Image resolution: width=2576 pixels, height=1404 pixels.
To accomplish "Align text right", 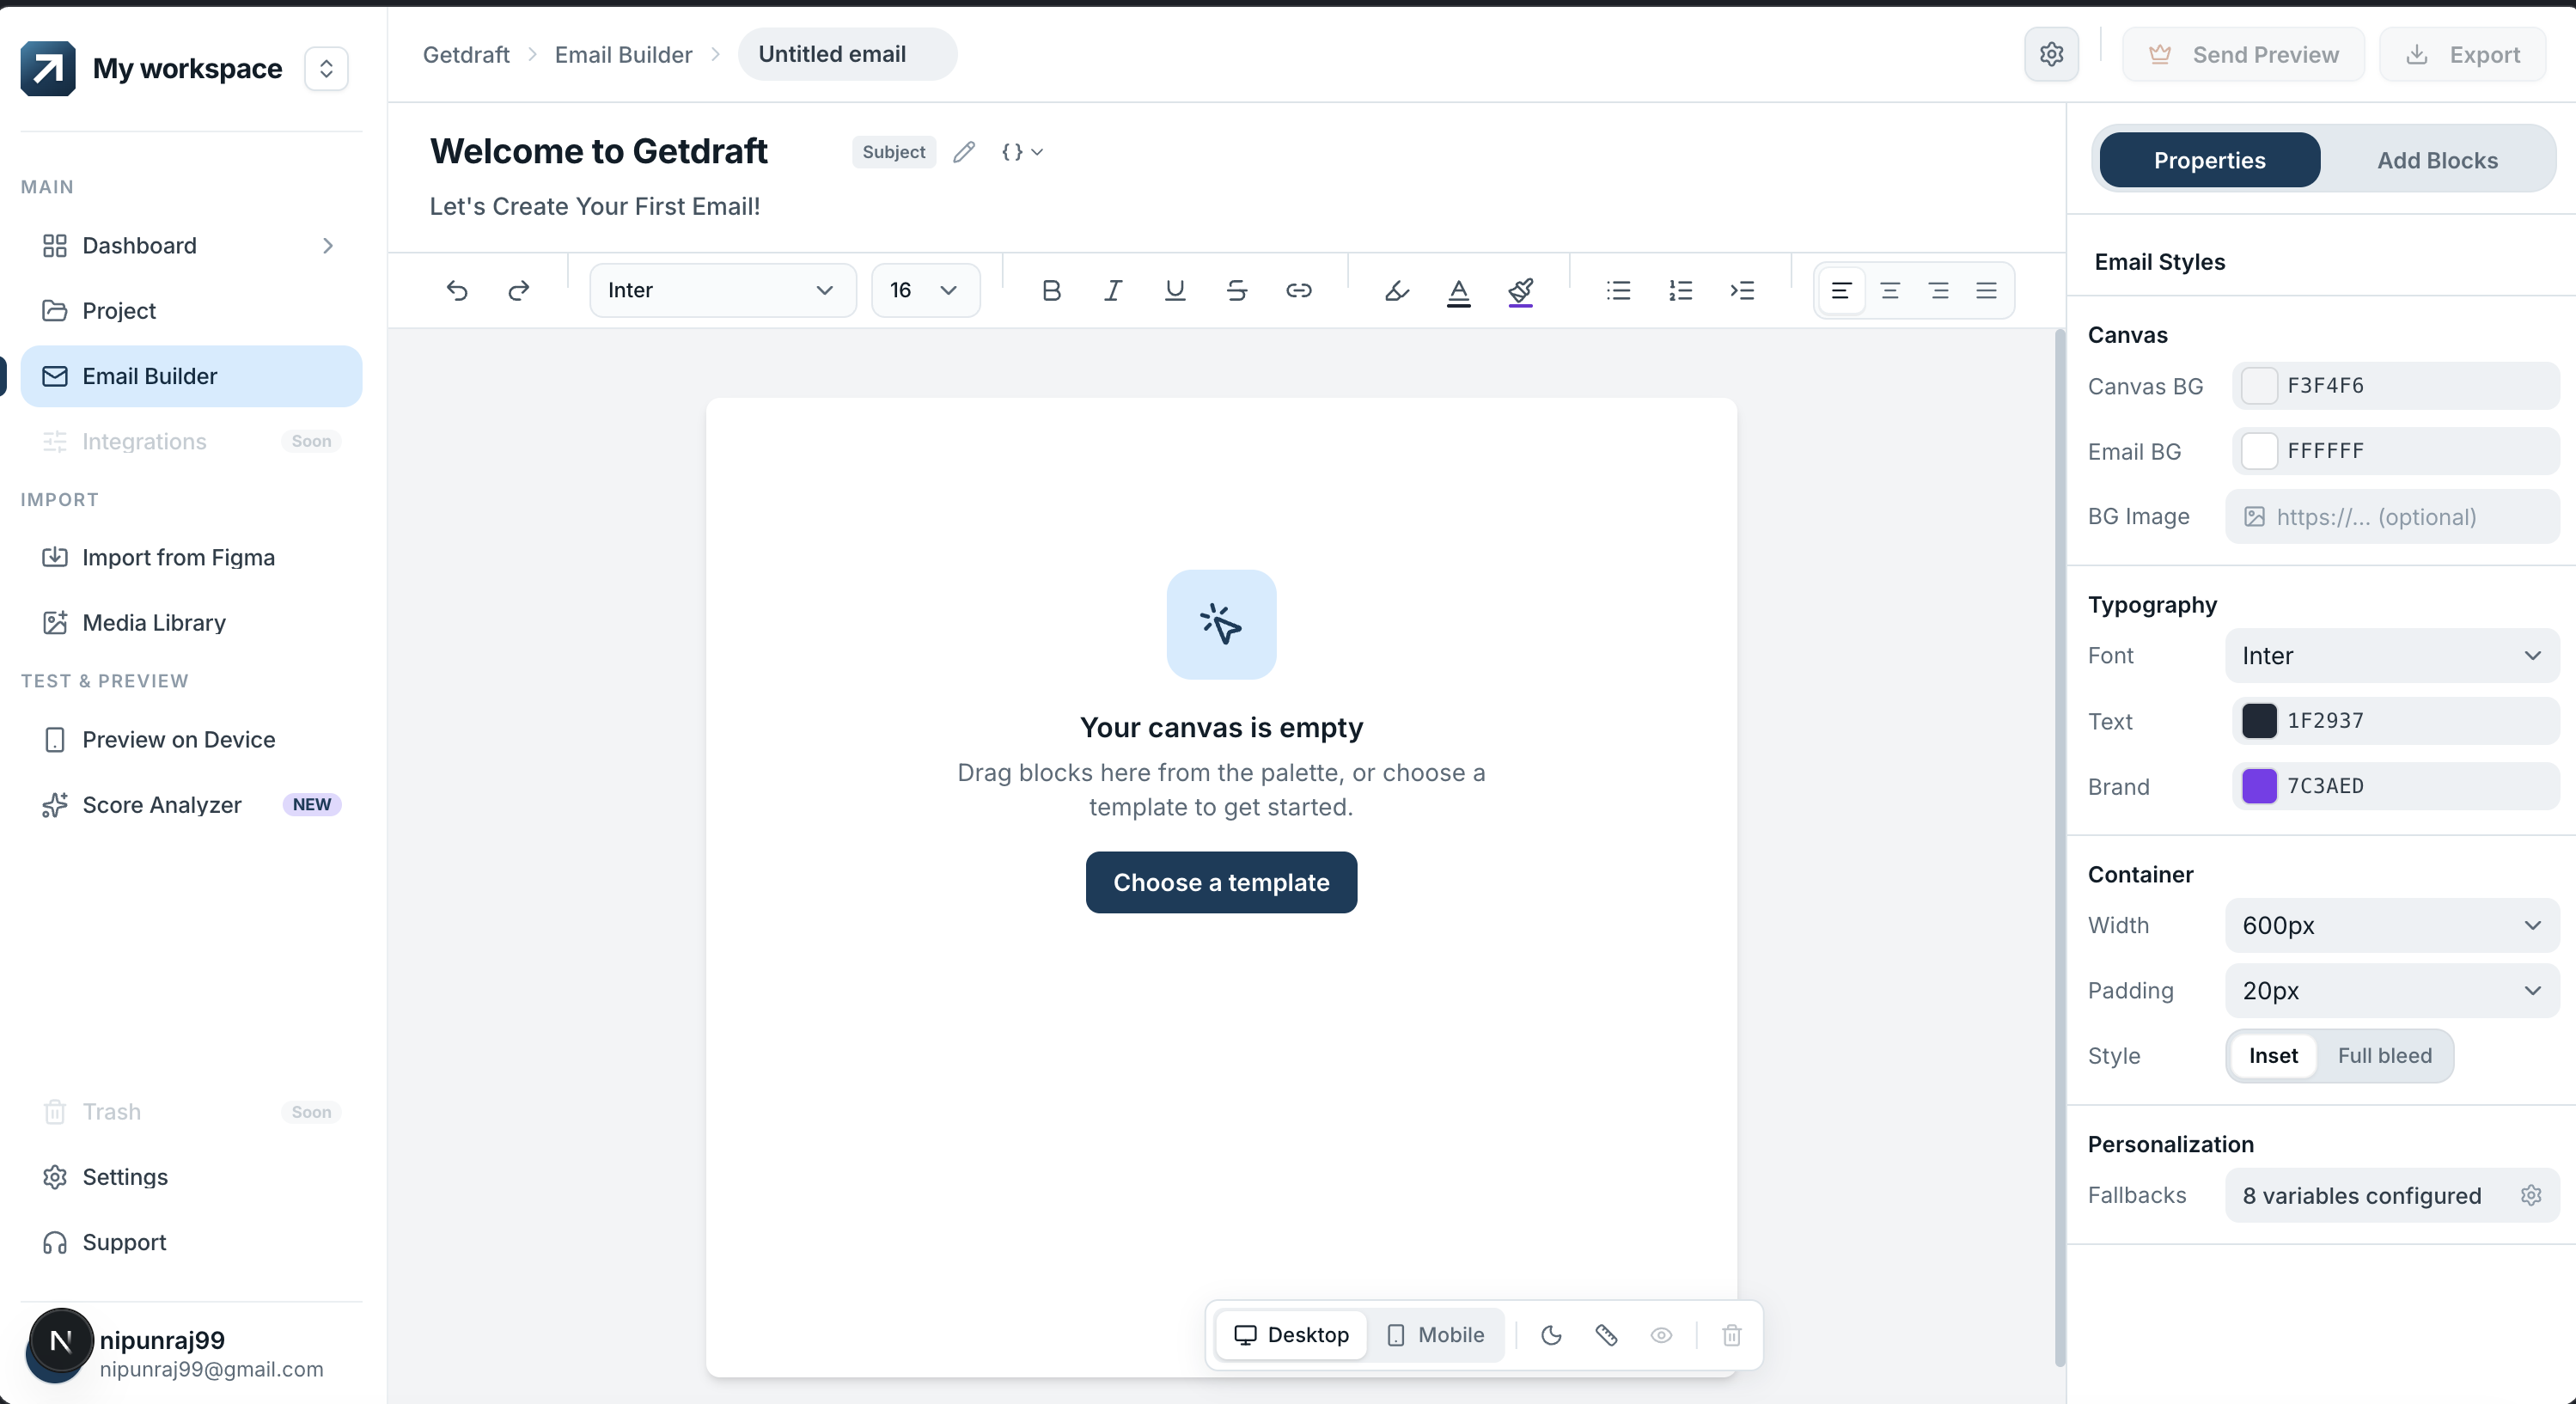I will 1939,290.
